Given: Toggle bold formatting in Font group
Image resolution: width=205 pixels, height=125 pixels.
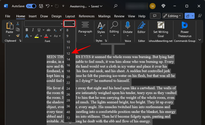Looking at the screenshot, I should point(27,30).
